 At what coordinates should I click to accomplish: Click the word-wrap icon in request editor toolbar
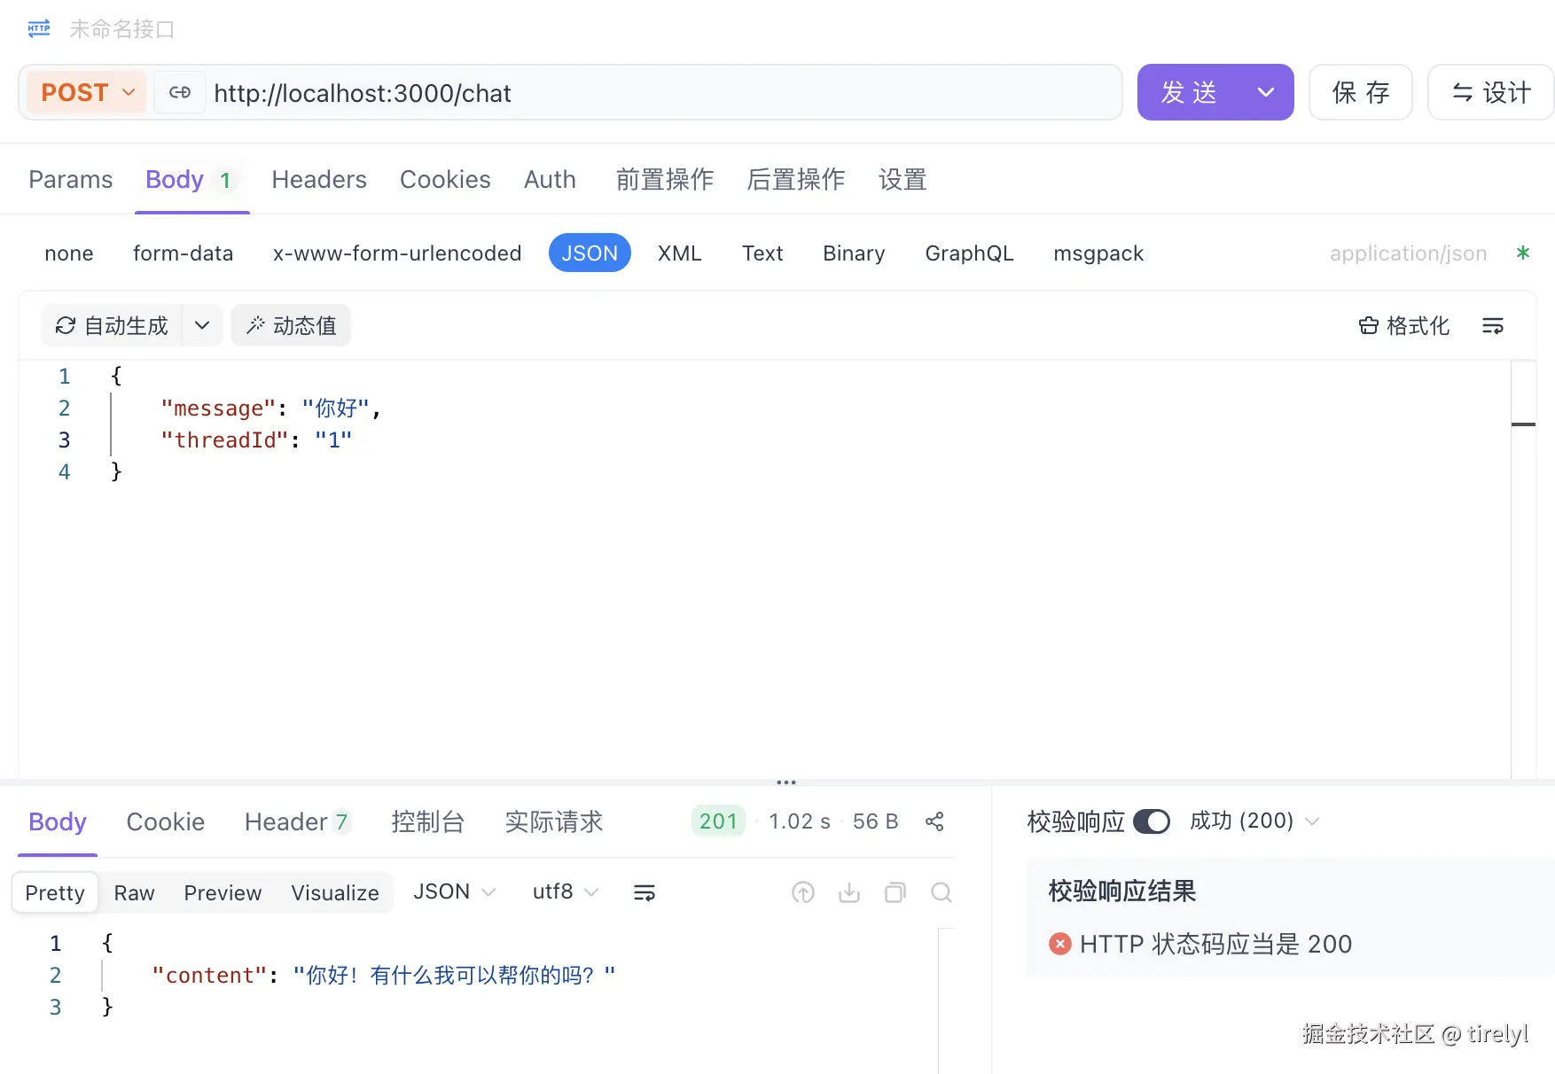(x=1493, y=326)
